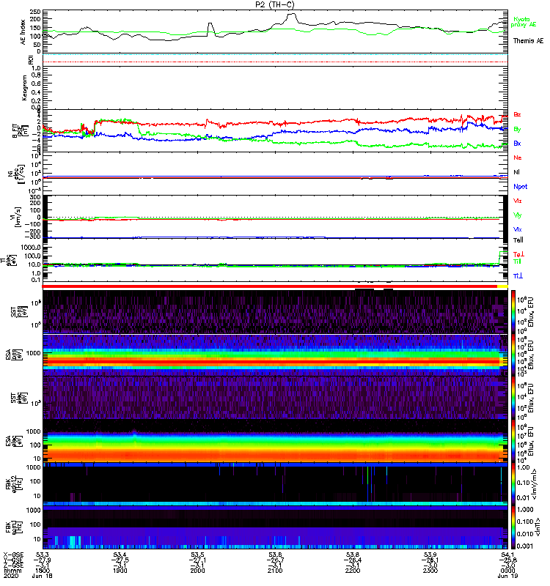This screenshot has height=586, width=550.
Task: Click the 1000 tick on ESA ions axis
Action: [34, 353]
